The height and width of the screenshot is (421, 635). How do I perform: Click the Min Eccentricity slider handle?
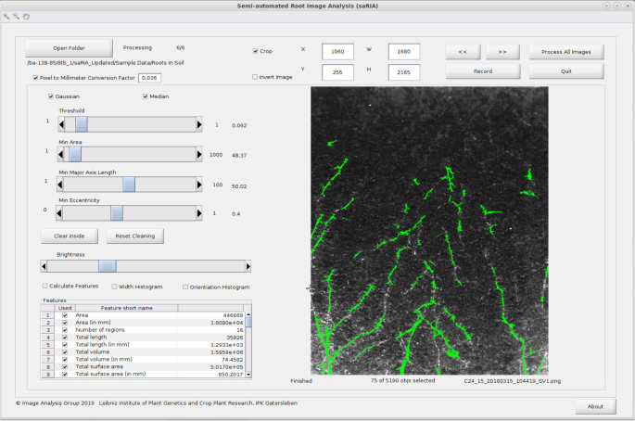click(117, 213)
